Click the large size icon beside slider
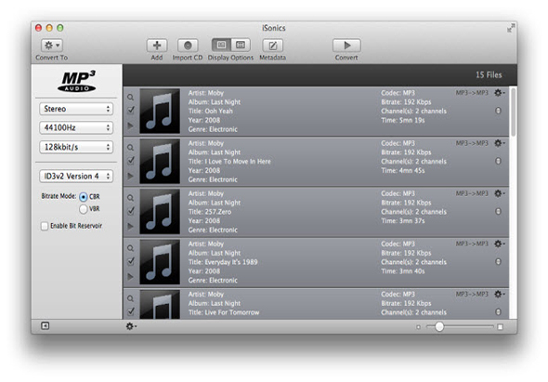The image size is (548, 382). pyautogui.click(x=500, y=327)
